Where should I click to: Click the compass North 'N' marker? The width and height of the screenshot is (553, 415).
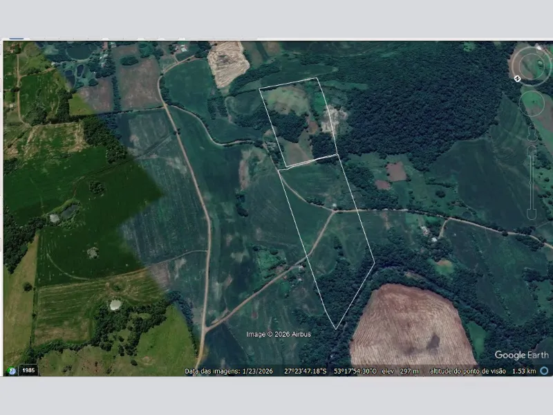click(517, 79)
